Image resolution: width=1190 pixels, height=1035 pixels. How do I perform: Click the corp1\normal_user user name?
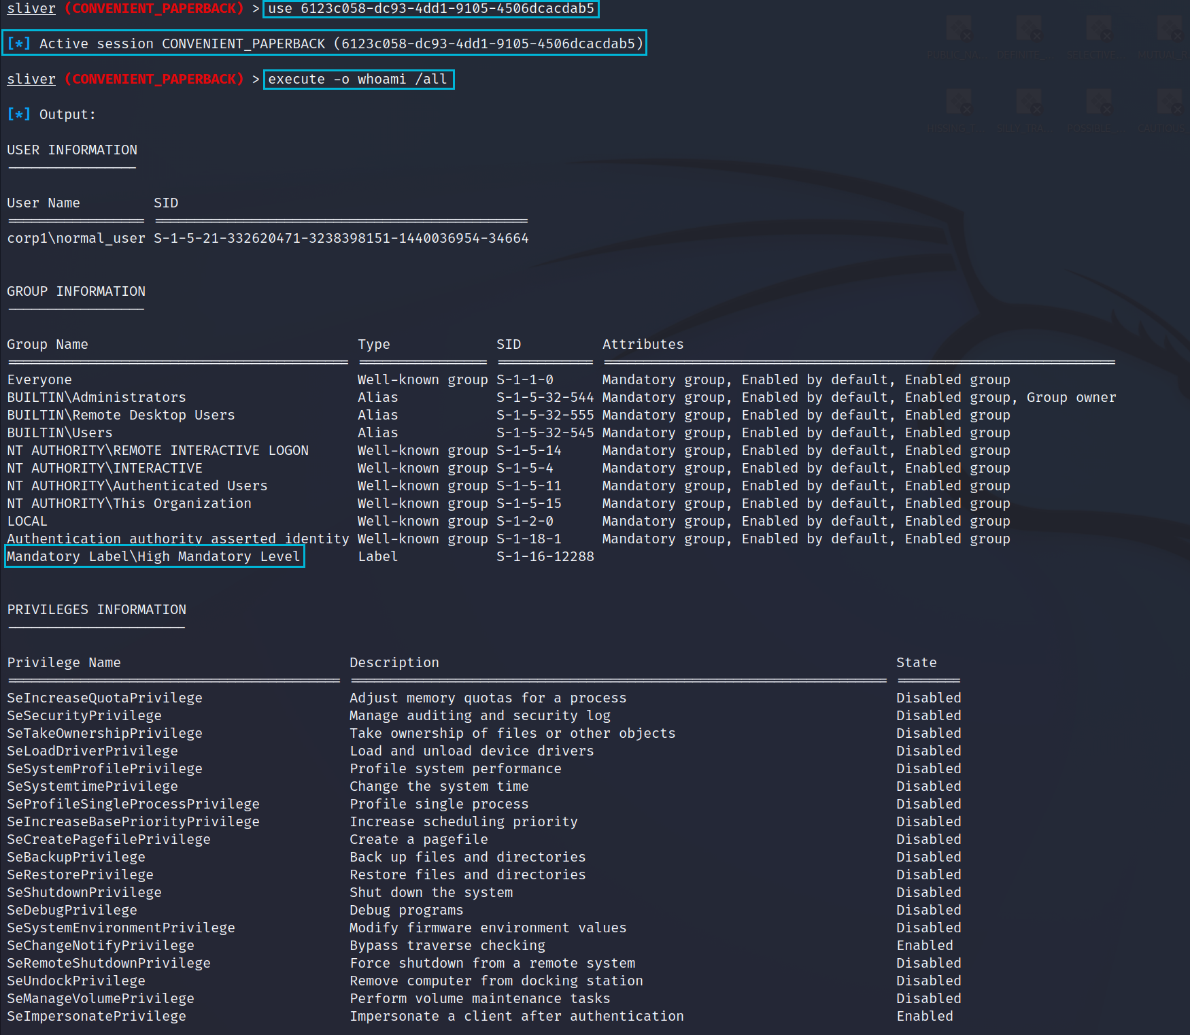click(75, 239)
